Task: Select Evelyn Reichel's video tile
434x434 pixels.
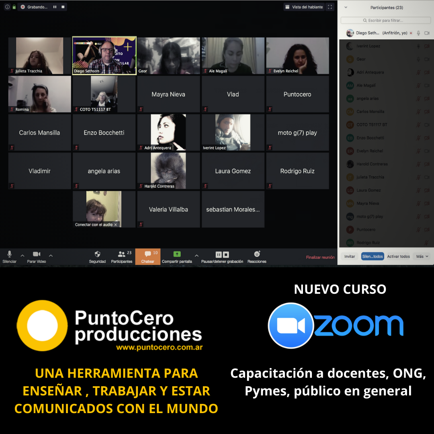Action: (297, 55)
